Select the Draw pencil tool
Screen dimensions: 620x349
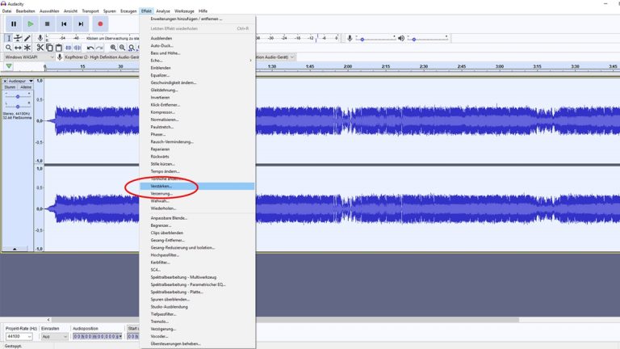pos(27,39)
